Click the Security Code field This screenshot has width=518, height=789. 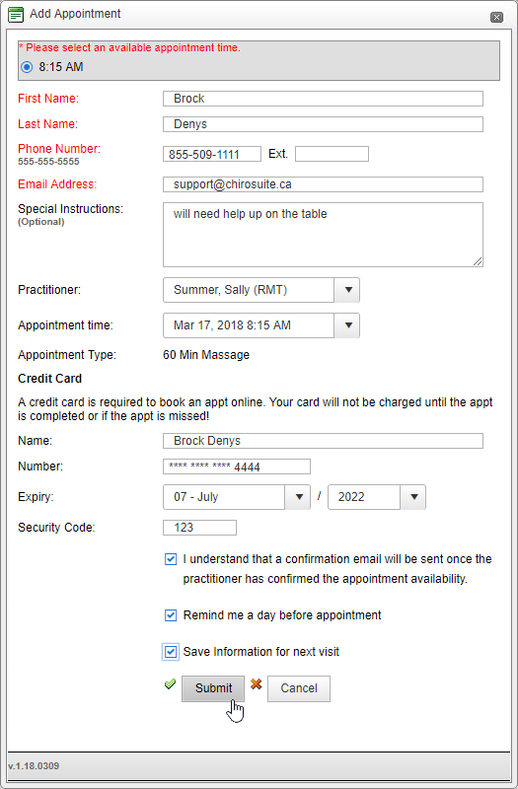click(200, 528)
